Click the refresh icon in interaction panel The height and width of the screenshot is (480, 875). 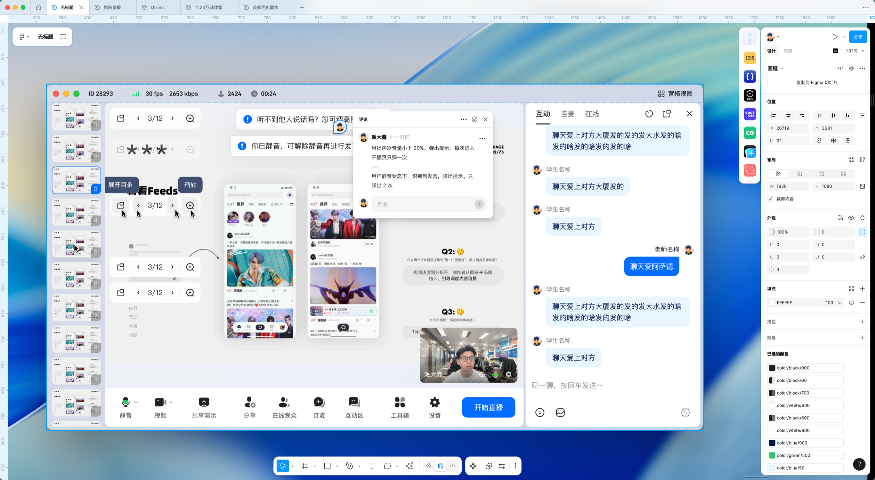click(649, 114)
